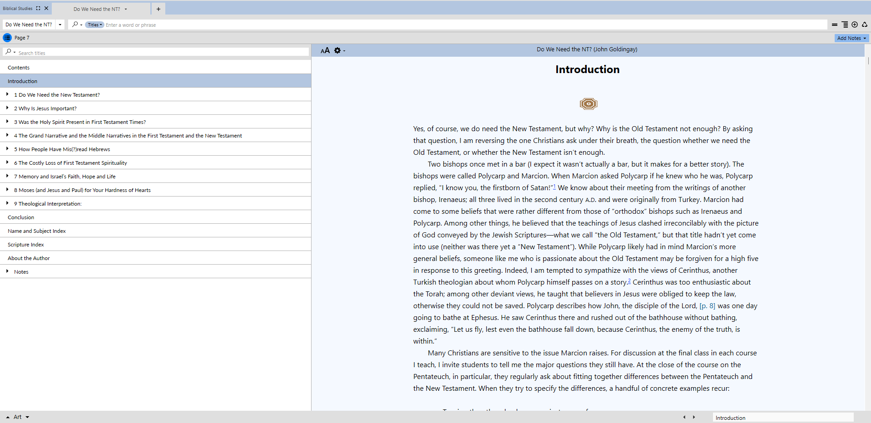
Task: Open the Art dropdown arrow at bottom
Action: [27, 417]
